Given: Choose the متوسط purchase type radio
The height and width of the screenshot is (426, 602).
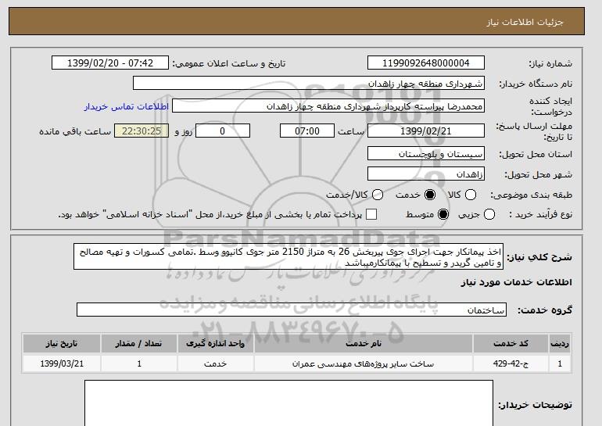Looking at the screenshot, I should [x=443, y=214].
